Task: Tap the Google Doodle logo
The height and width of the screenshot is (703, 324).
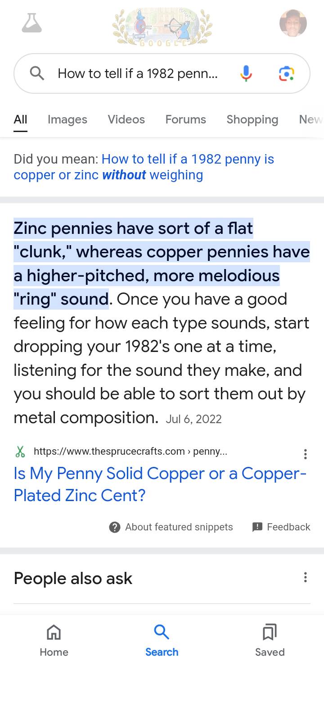Action: [162, 26]
